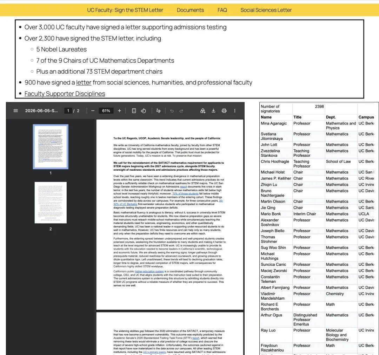Open the PDF viewer sidebar menu icon

point(16,111)
